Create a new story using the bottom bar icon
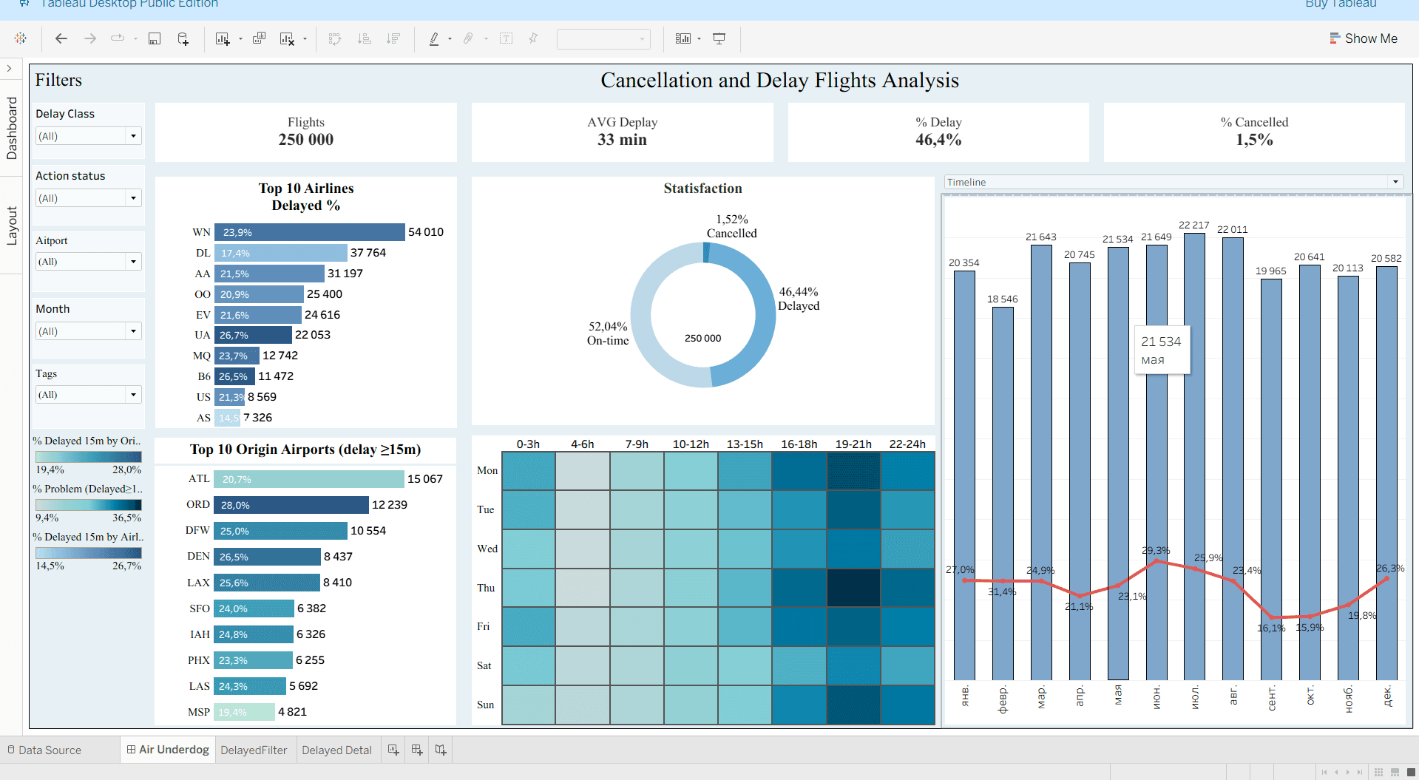 click(x=440, y=750)
